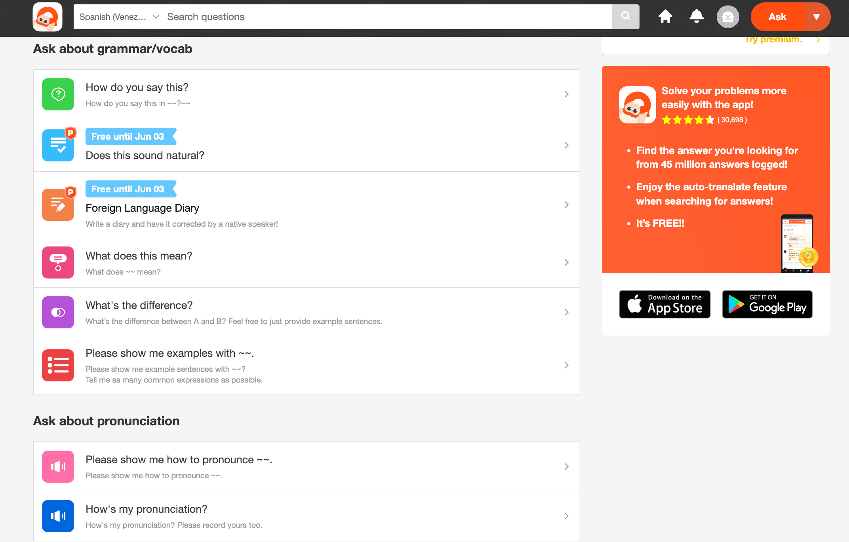This screenshot has height=542, width=849.
Task: Click the green 'How do you say this' icon
Action: (58, 94)
